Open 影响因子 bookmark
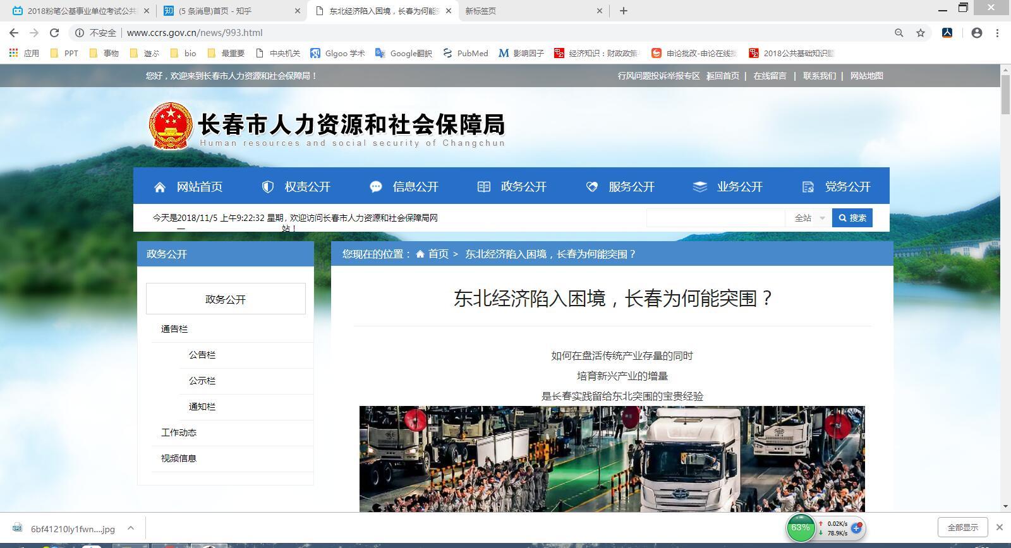This screenshot has height=548, width=1011. coord(521,53)
